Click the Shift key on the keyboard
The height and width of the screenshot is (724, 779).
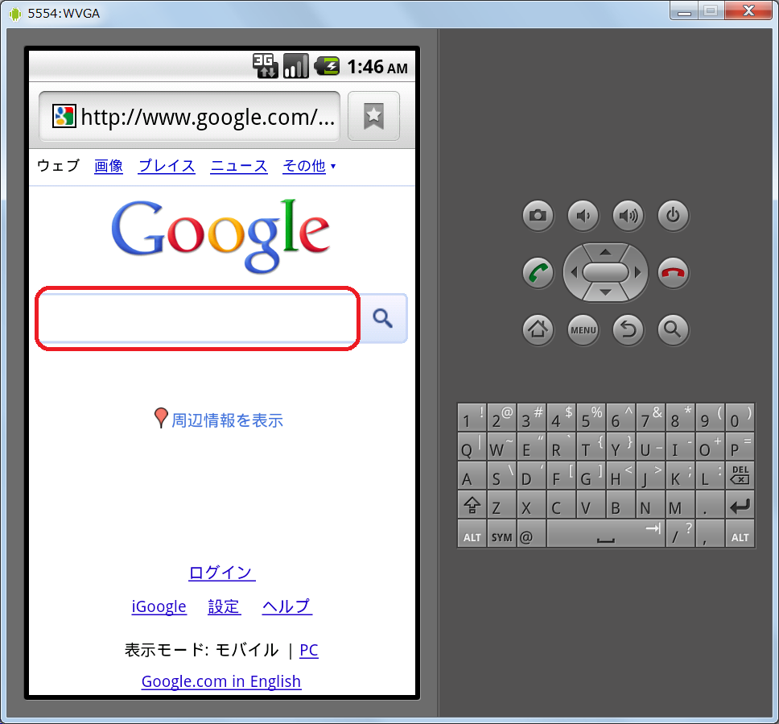click(472, 505)
